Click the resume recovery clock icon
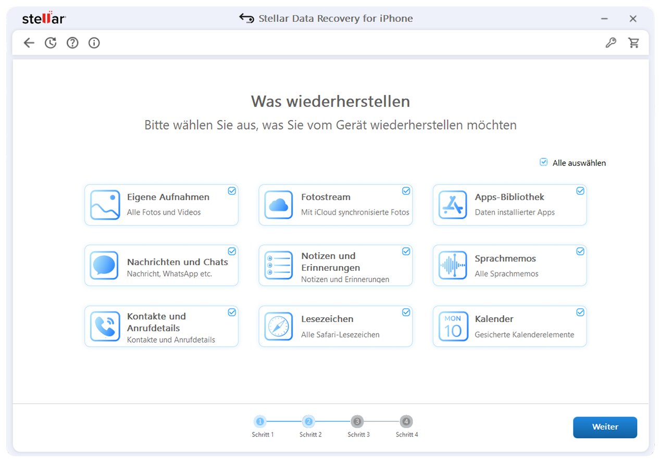660x463 pixels. (51, 43)
